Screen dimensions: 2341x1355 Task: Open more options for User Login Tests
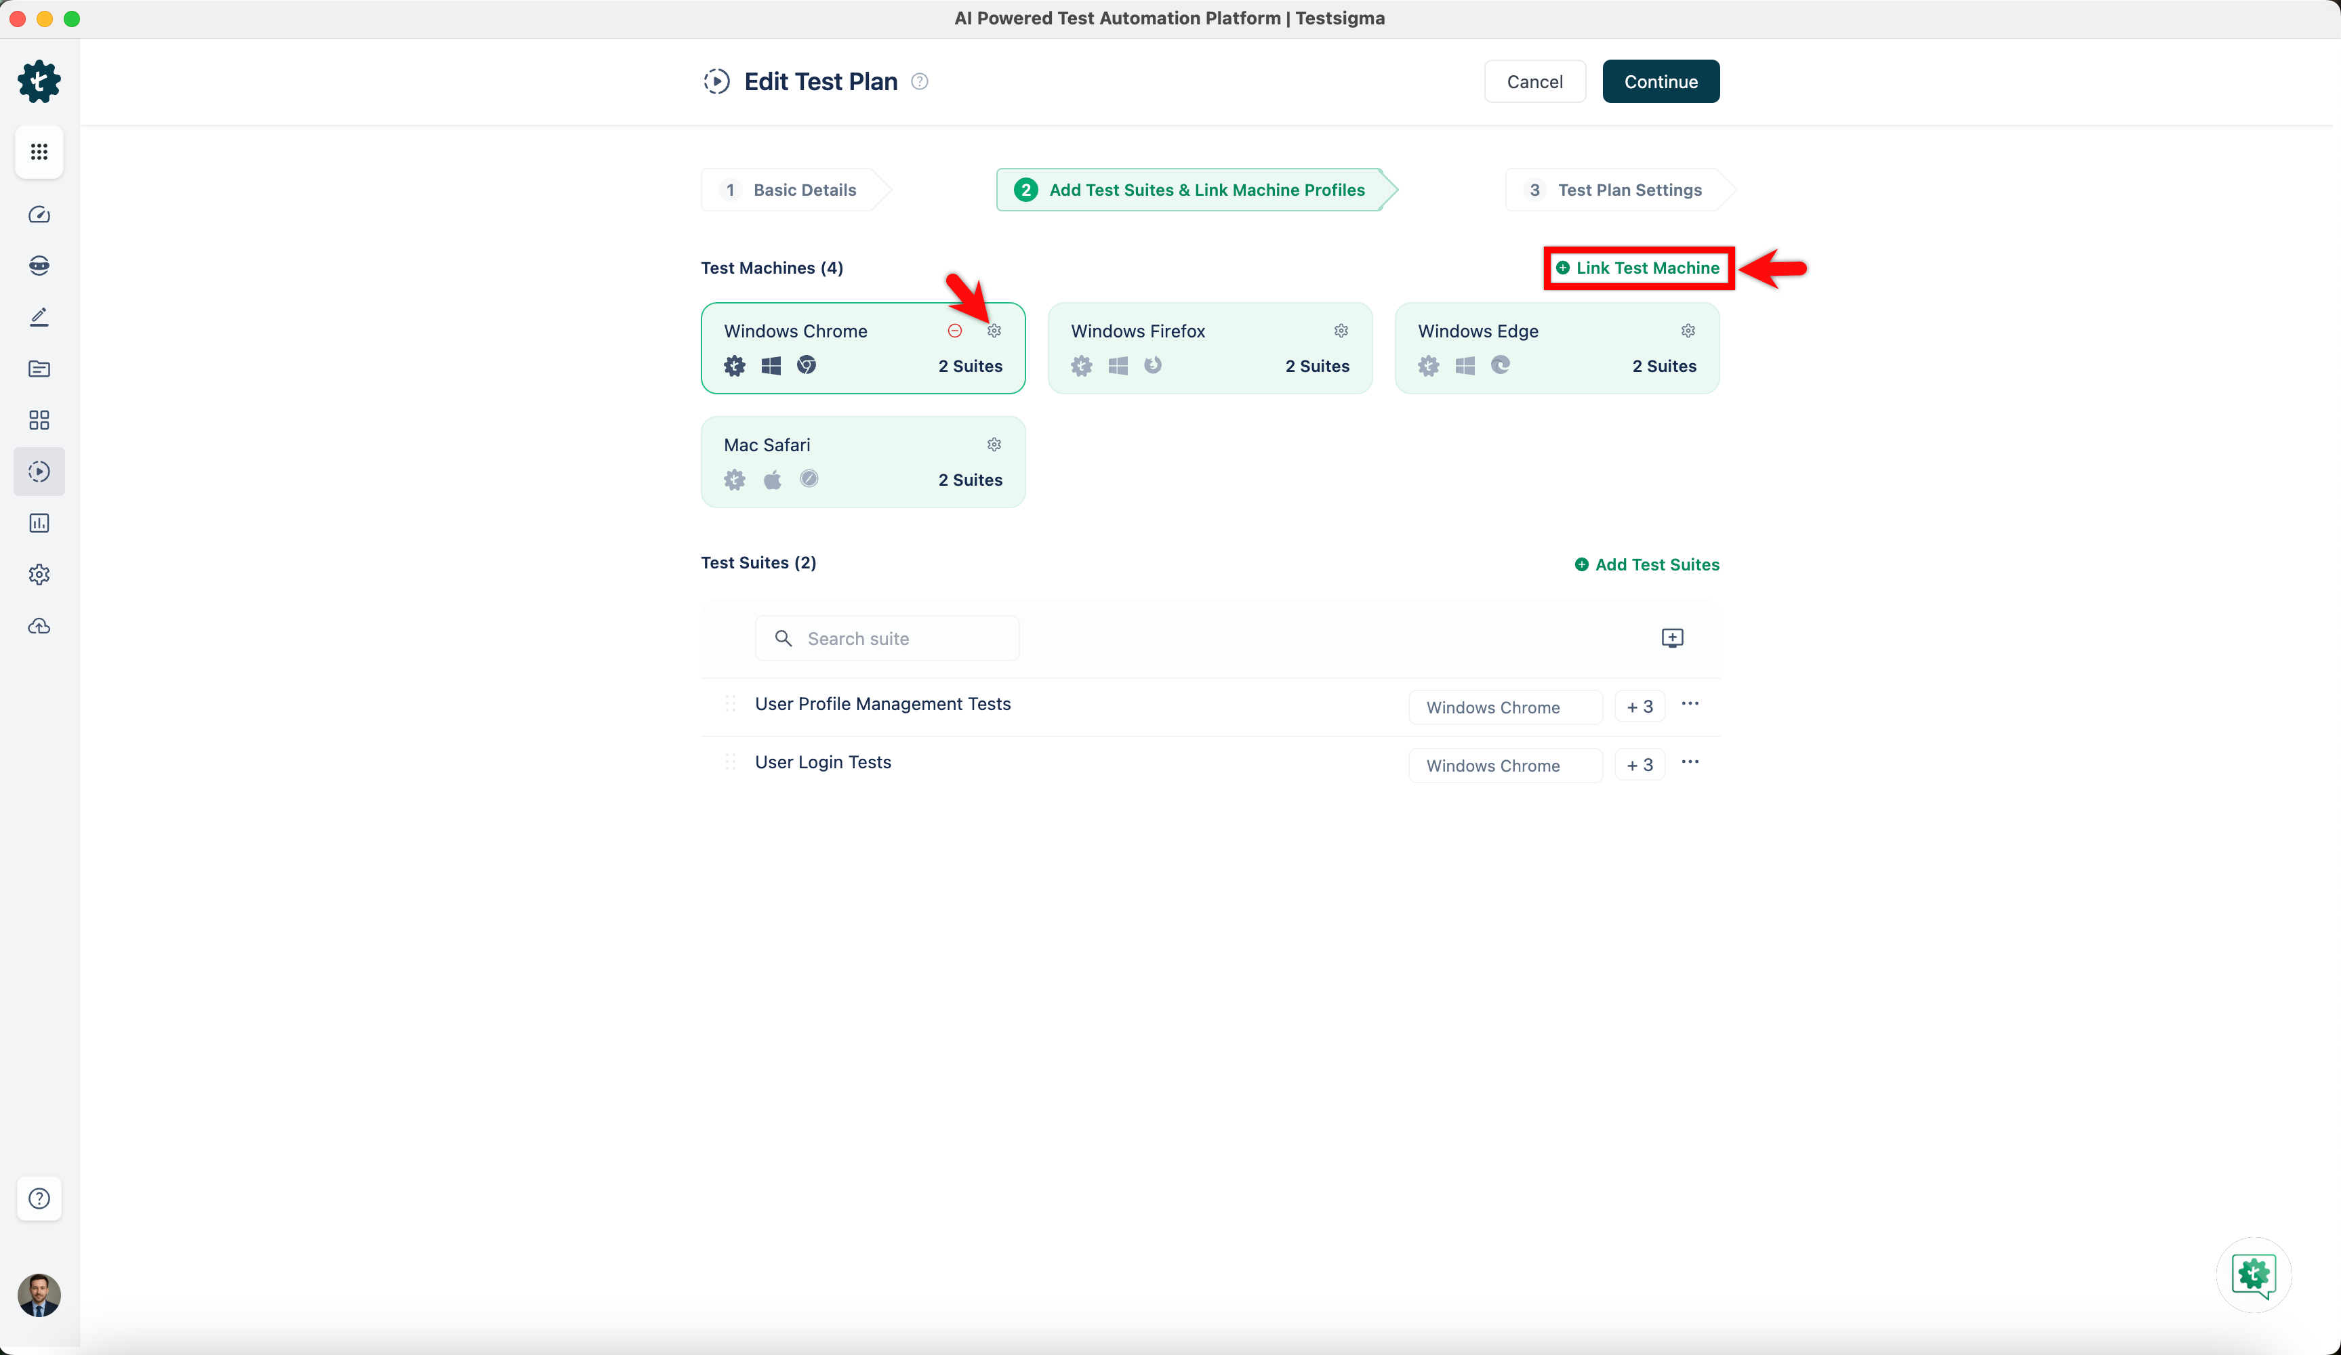1690,762
